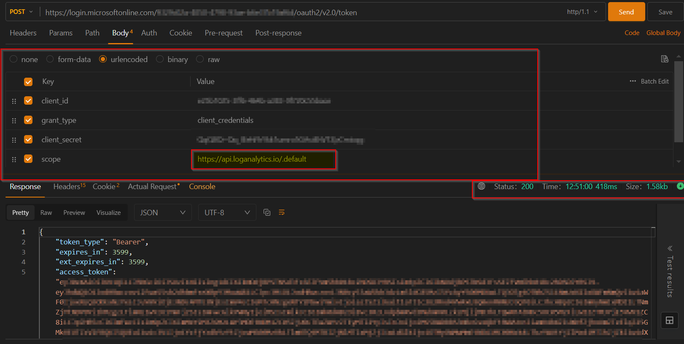Click the drag handle of grant_type row
The image size is (684, 344).
coord(14,121)
